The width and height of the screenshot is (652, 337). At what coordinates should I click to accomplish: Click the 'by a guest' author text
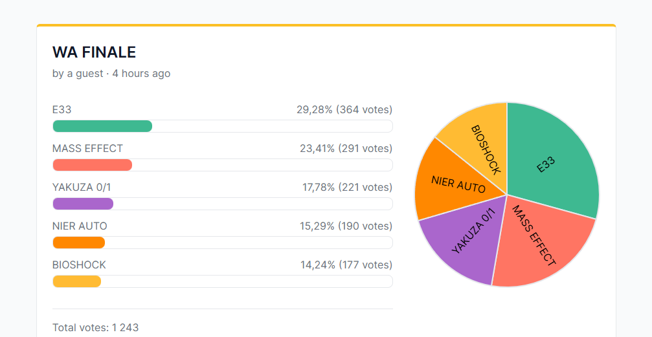pos(78,74)
